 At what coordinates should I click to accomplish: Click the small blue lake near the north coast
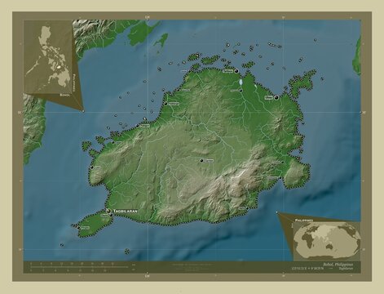(241, 82)
